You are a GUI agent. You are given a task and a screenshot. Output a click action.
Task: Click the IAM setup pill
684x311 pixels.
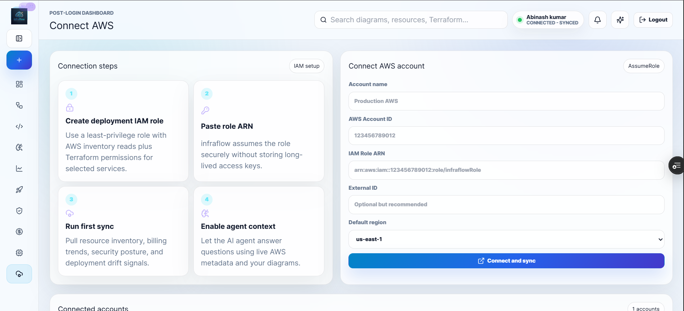tap(306, 66)
